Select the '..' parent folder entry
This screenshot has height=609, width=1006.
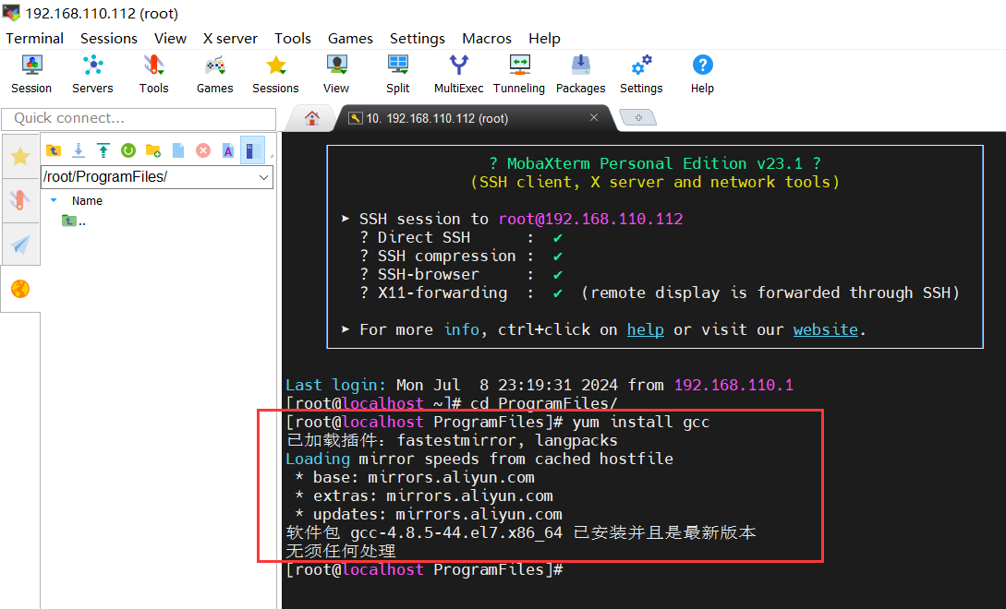[x=74, y=221]
